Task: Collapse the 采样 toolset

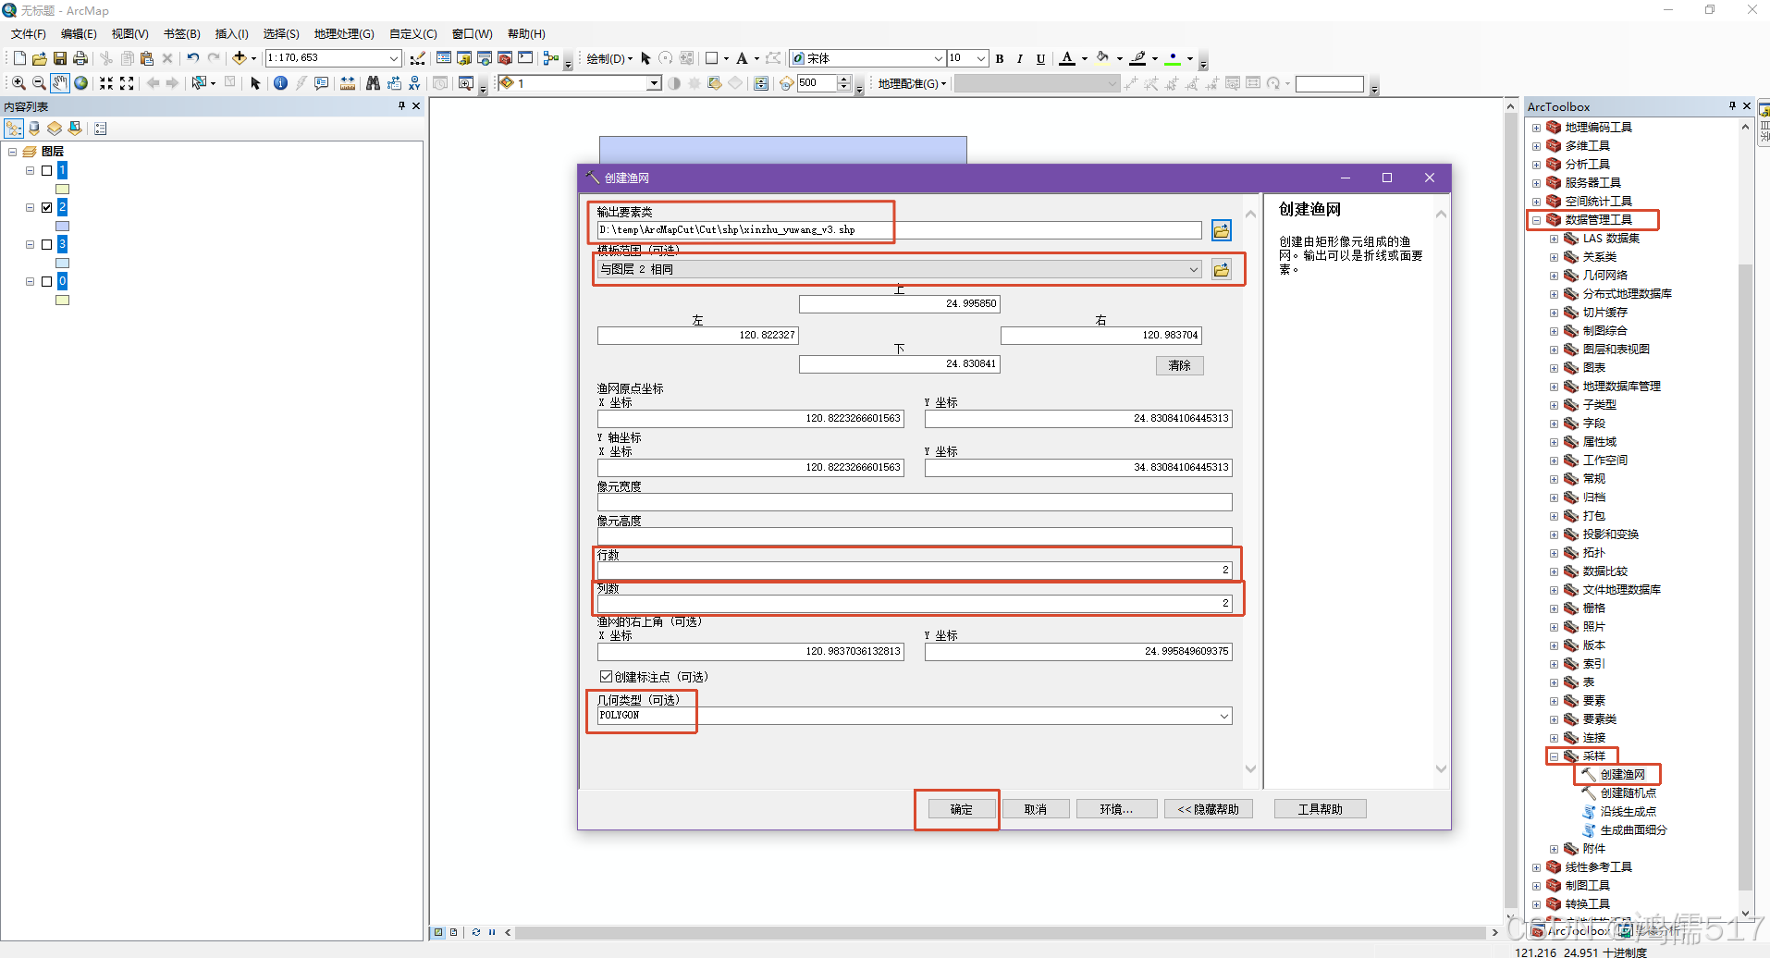Action: click(1554, 756)
